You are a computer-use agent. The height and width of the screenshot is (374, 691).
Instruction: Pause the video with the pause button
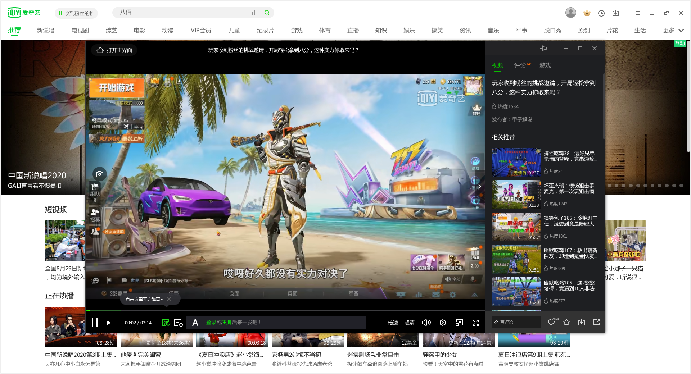[95, 323]
